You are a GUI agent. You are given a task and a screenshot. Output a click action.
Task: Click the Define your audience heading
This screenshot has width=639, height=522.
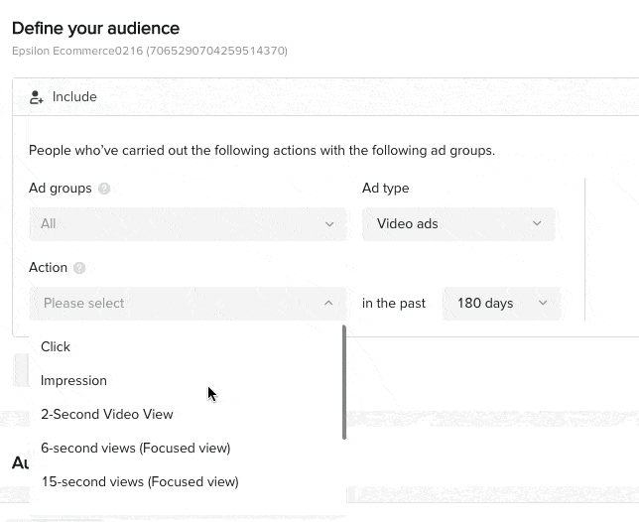click(96, 29)
